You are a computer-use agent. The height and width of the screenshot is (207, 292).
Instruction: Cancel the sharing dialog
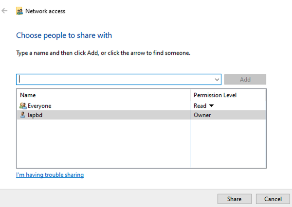coord(273,199)
